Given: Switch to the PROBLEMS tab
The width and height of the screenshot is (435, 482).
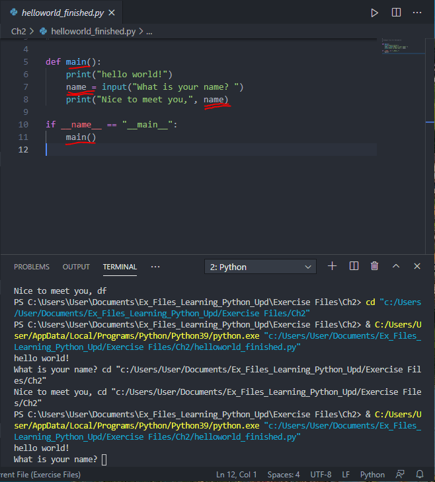Looking at the screenshot, I should point(32,267).
